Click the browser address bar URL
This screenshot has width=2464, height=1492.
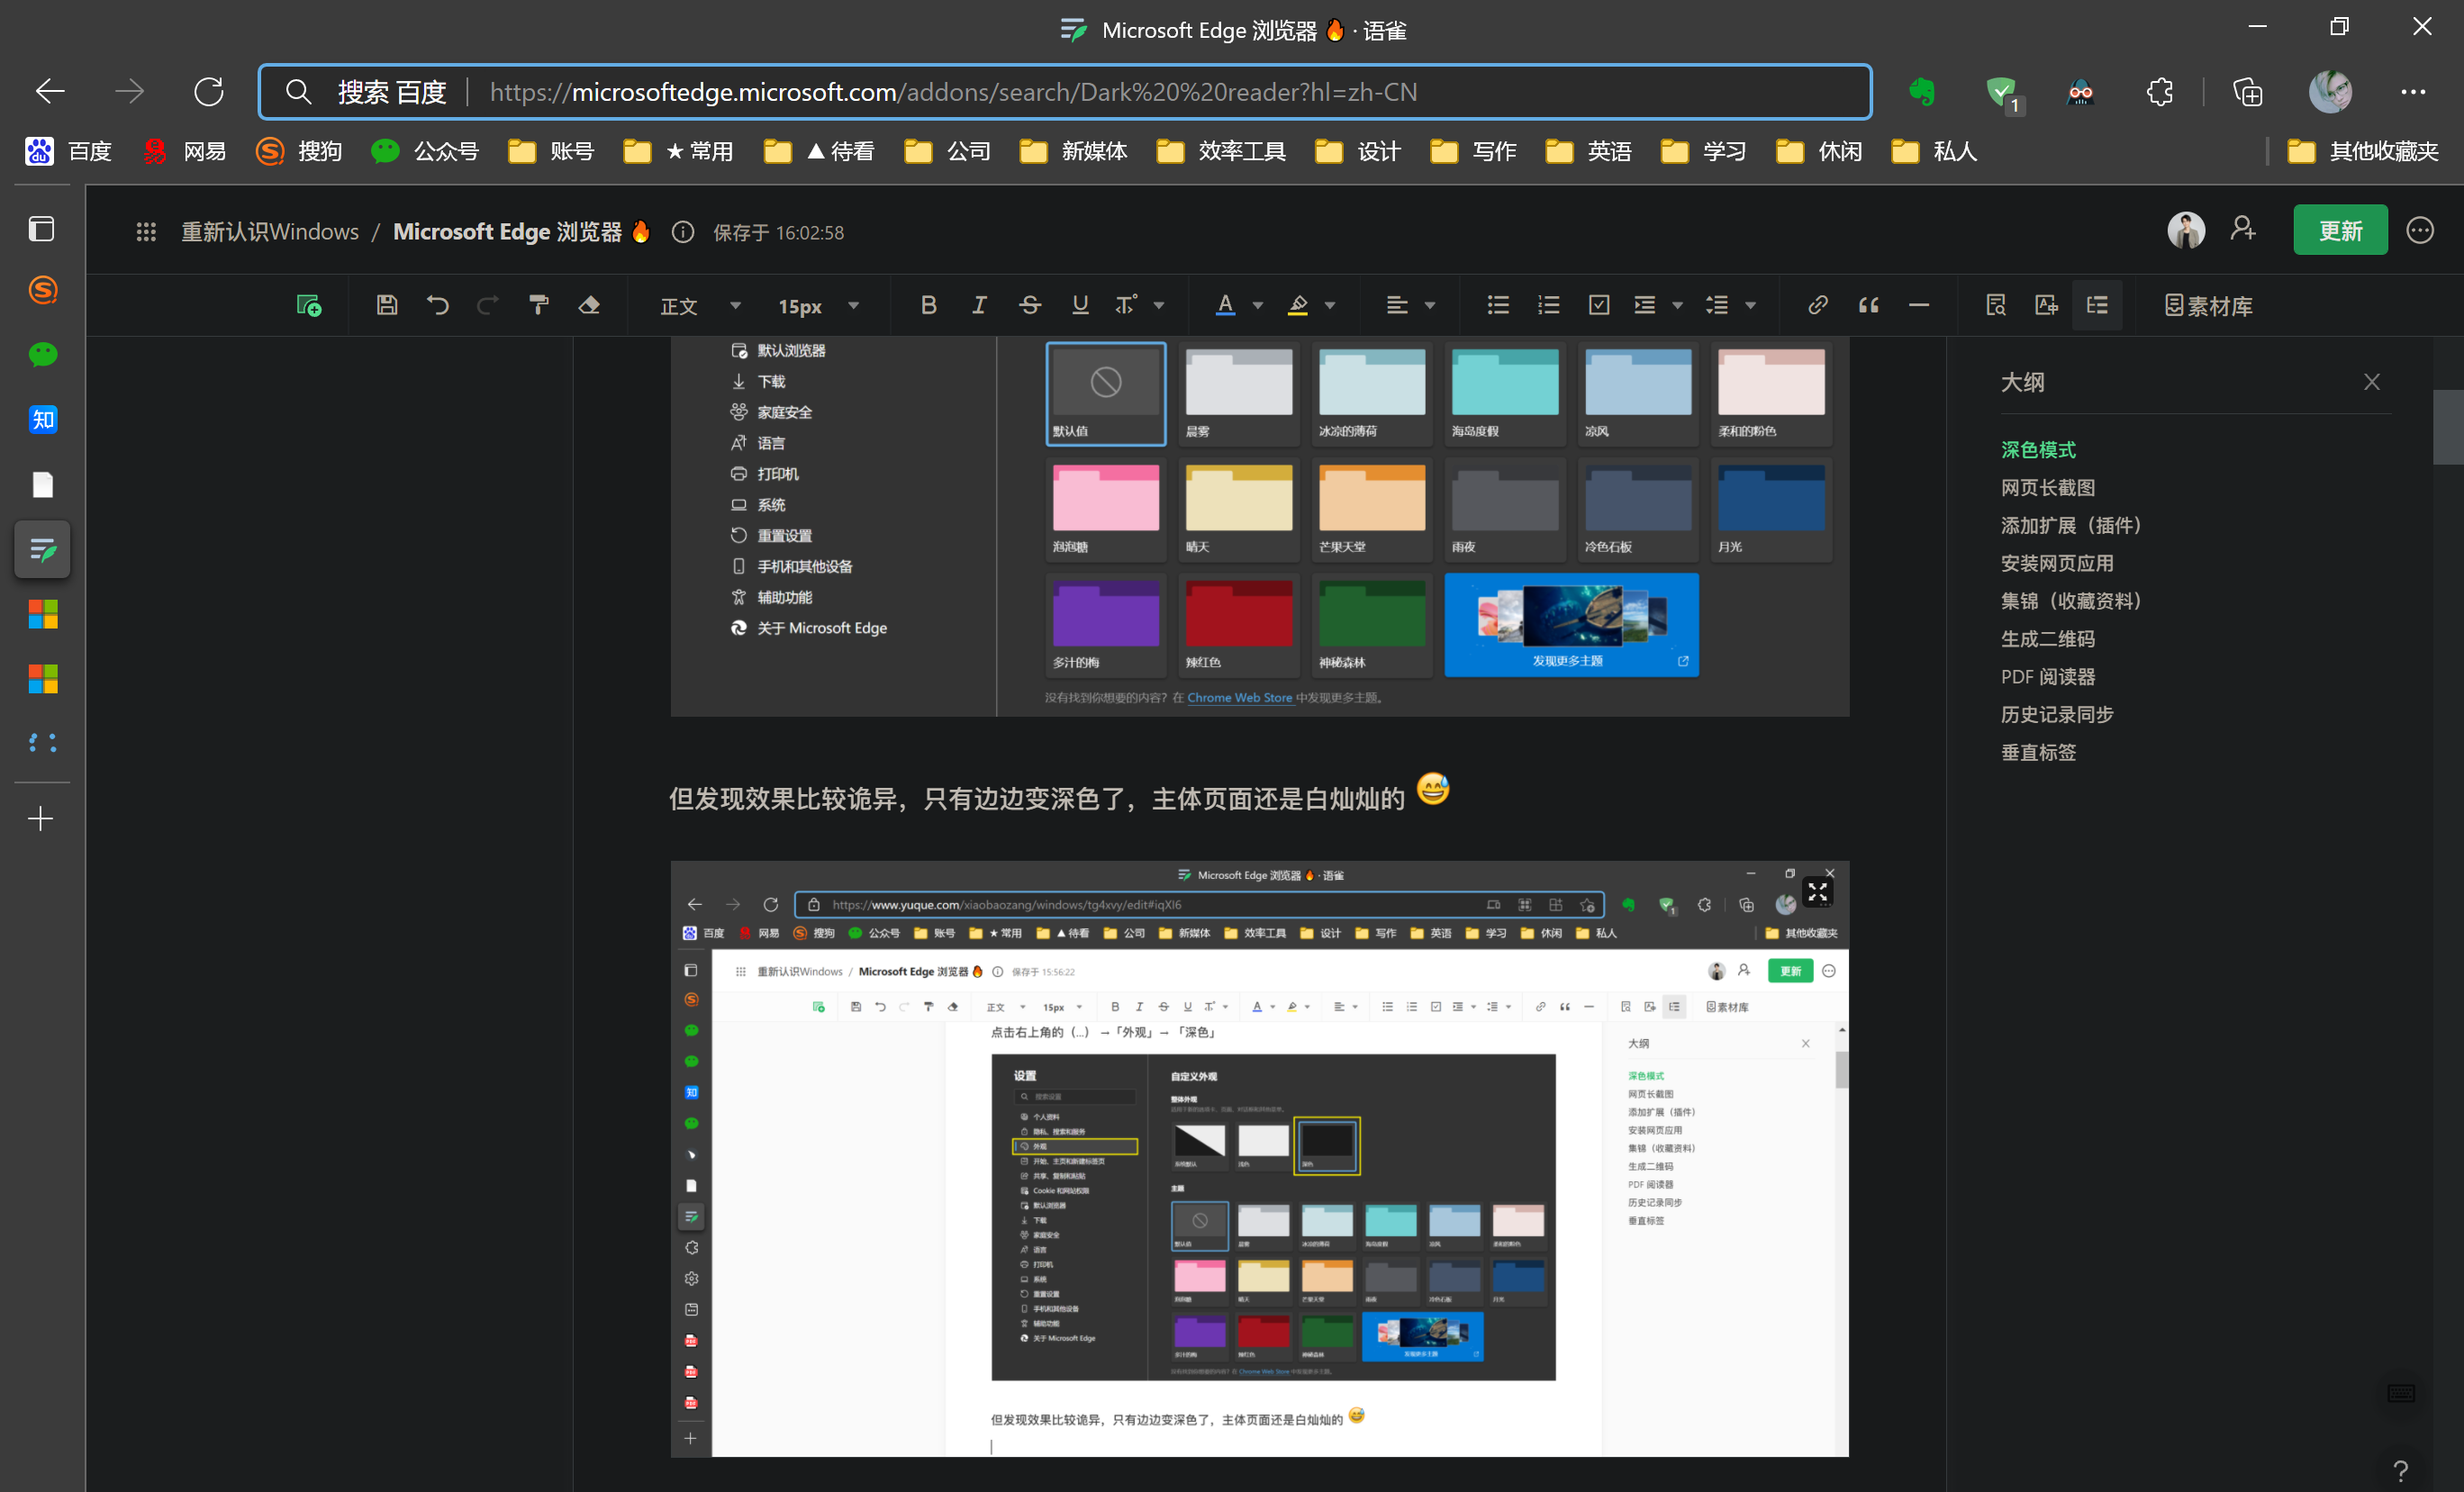[x=952, y=92]
